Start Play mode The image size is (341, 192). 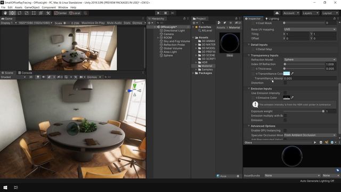(x=158, y=13)
